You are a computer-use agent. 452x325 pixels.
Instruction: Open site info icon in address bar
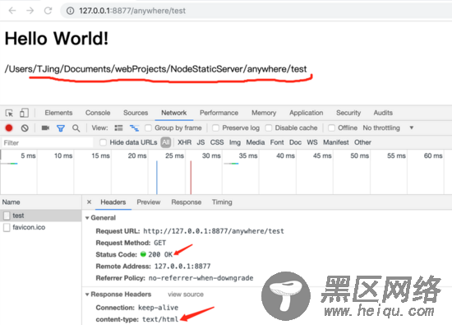point(70,11)
